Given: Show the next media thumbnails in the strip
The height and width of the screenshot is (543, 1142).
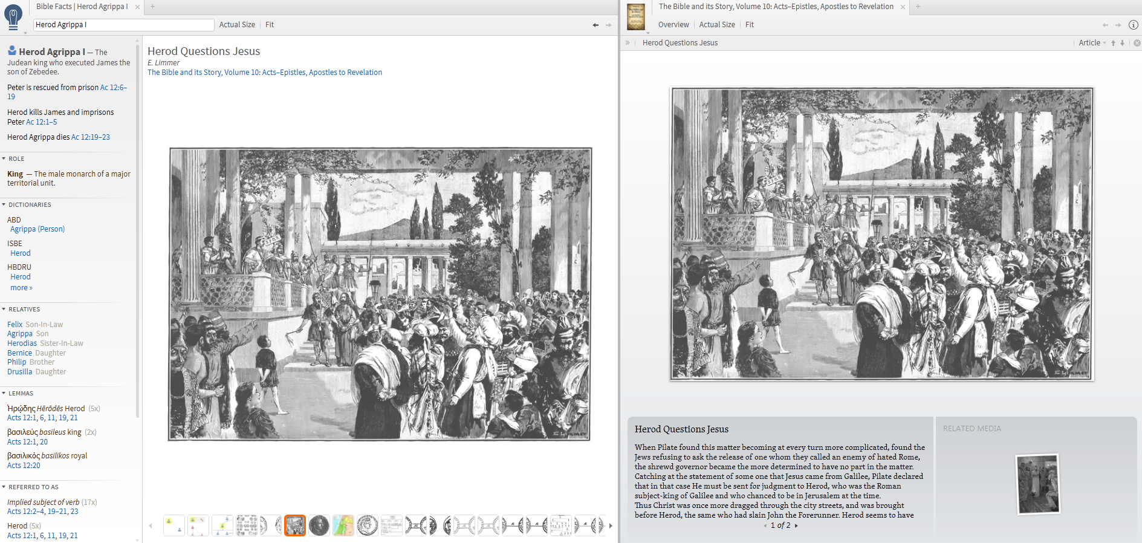Looking at the screenshot, I should [611, 525].
